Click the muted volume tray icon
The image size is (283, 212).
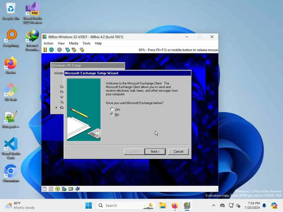pyautogui.click(x=238, y=205)
